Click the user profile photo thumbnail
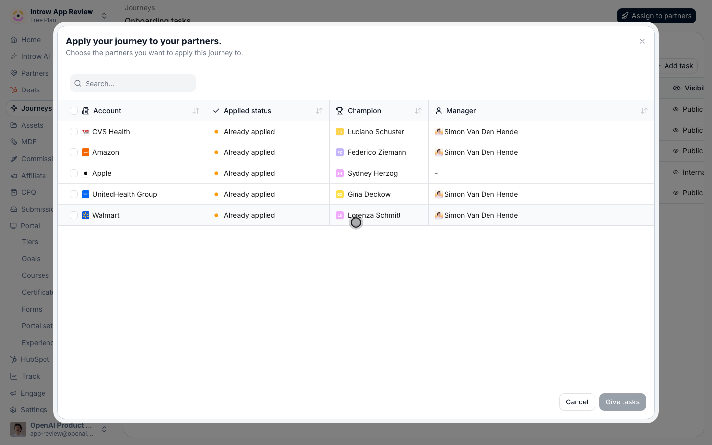The width and height of the screenshot is (712, 445). click(18, 429)
